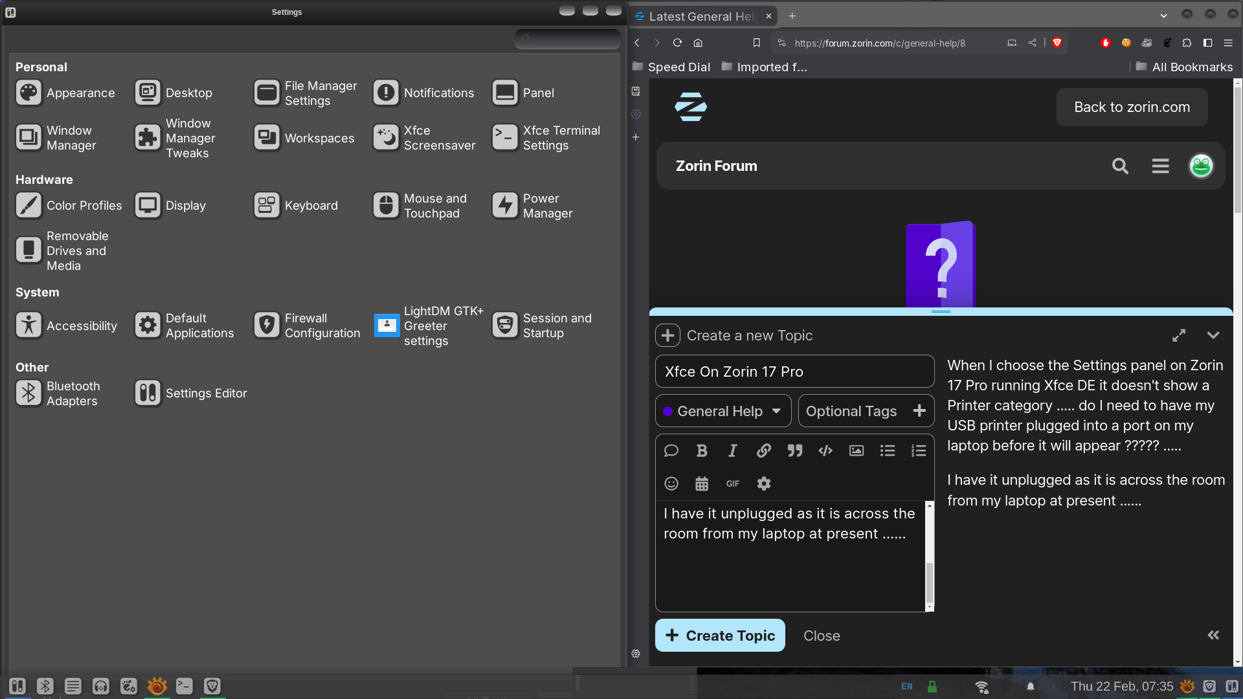Click the network icon in the system tray
Viewport: 1243px width, 699px height.
(981, 686)
